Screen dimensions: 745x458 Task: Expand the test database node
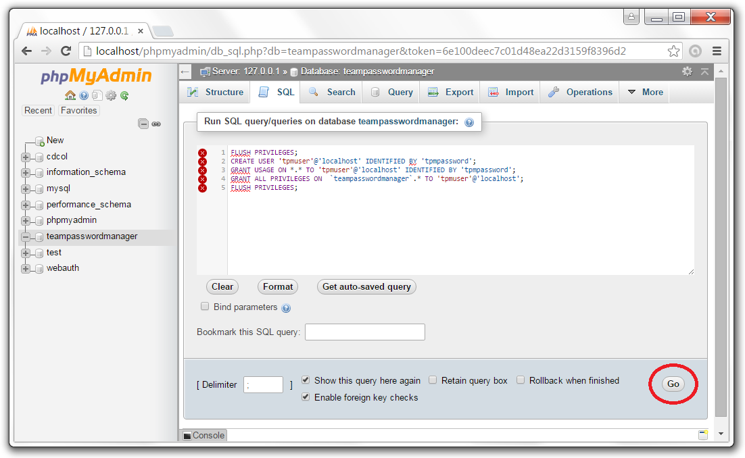[x=26, y=253]
